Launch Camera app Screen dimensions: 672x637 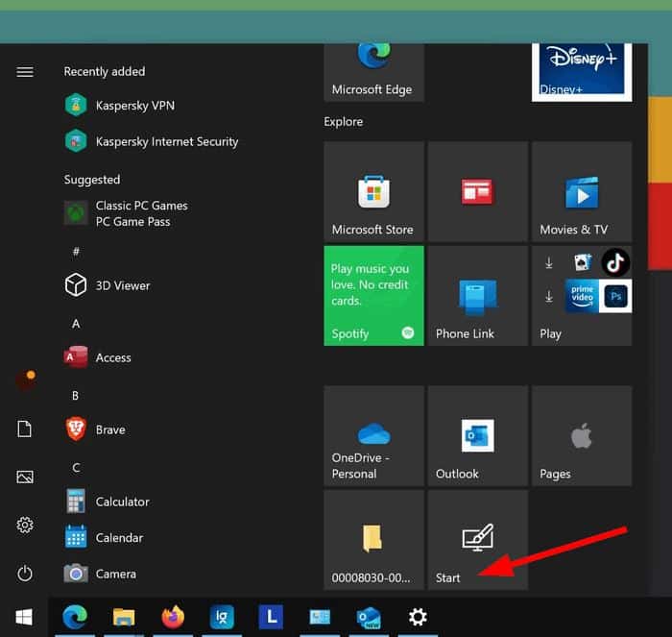tap(100, 574)
